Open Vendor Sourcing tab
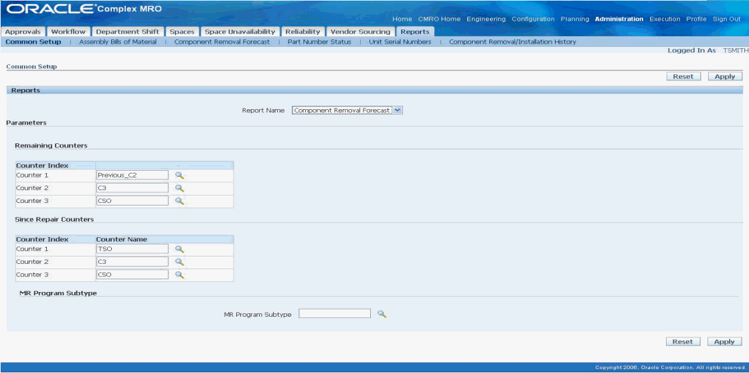Viewport: 749px width, 373px height. point(361,31)
